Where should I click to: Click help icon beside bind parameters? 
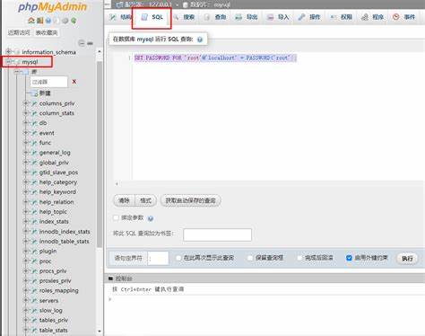point(151,218)
